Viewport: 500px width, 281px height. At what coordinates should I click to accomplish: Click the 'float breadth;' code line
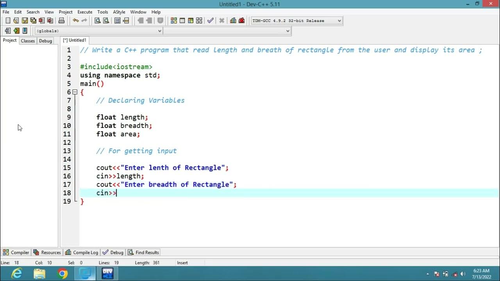click(x=124, y=126)
